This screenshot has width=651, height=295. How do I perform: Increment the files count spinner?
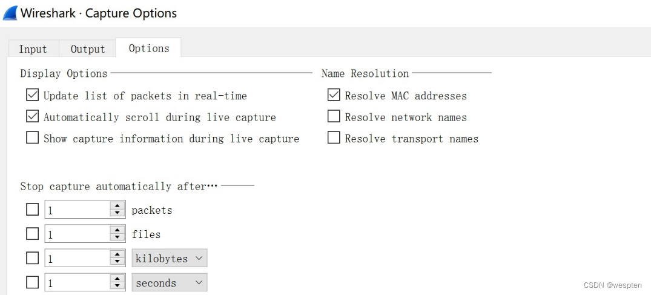[x=117, y=230]
